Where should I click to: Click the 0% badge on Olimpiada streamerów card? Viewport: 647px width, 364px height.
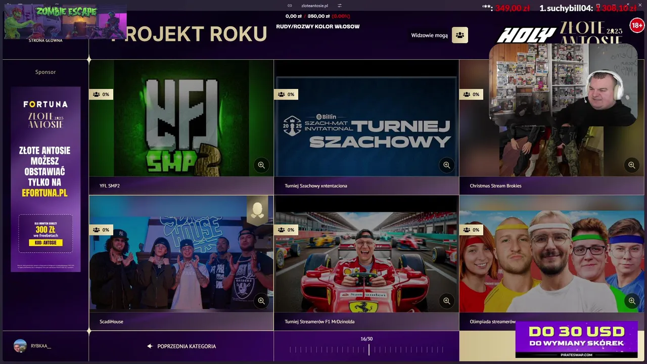(x=471, y=230)
